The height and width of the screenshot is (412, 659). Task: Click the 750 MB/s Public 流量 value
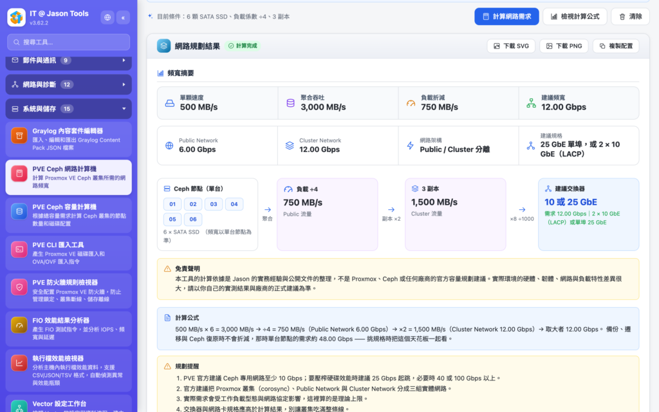pos(302,203)
